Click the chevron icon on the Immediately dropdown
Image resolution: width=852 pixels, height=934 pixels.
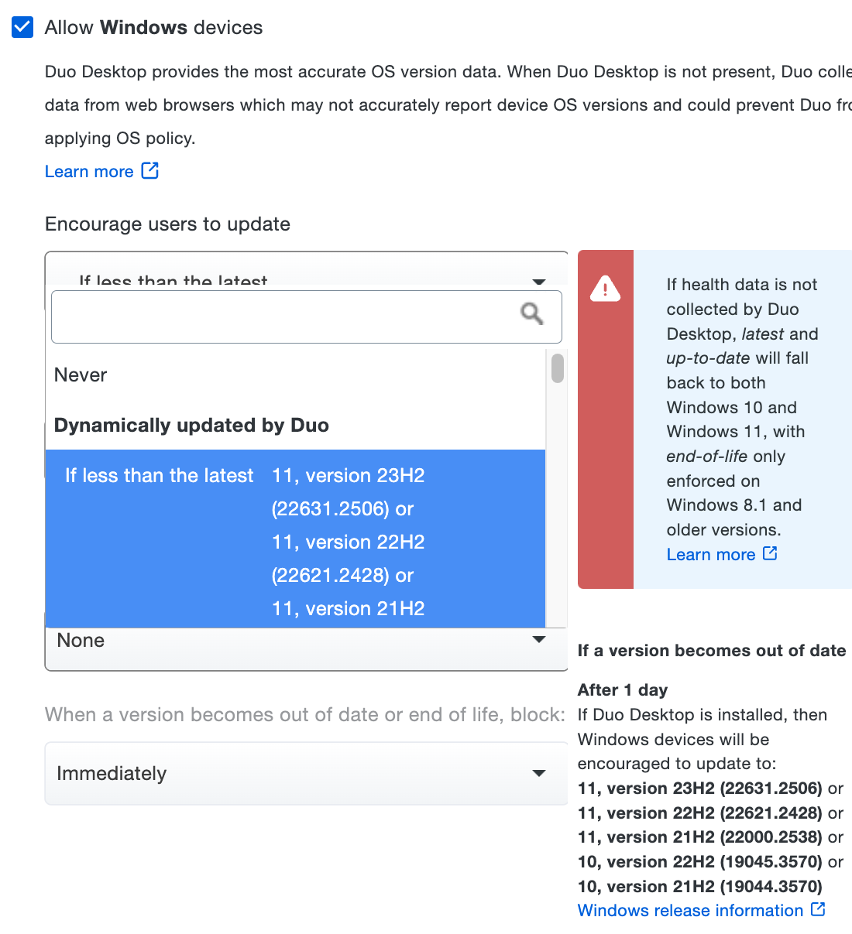coord(538,772)
